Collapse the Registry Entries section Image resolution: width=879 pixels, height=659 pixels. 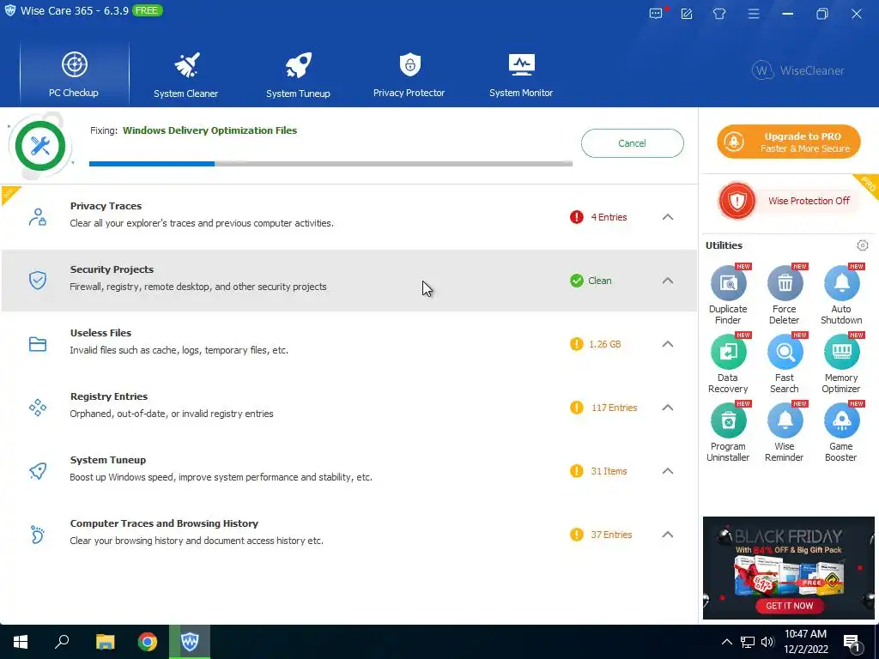click(668, 408)
